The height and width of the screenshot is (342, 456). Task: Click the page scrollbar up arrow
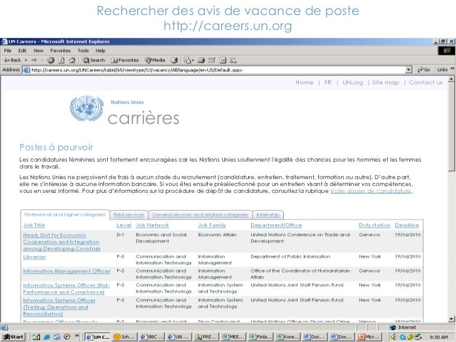tap(452, 79)
